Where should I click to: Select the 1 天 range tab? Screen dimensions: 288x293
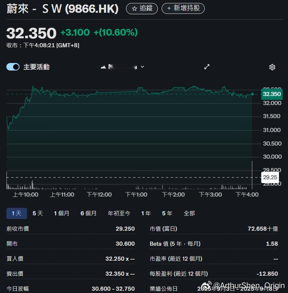(x=16, y=213)
